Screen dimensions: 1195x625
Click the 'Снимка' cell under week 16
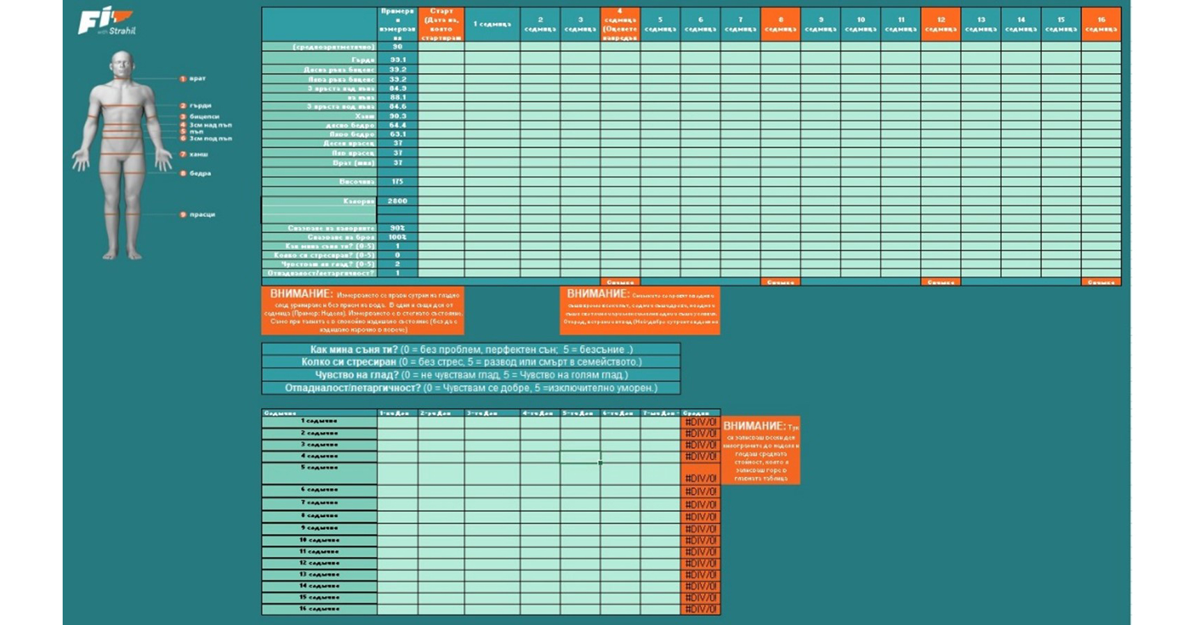[x=1101, y=282]
